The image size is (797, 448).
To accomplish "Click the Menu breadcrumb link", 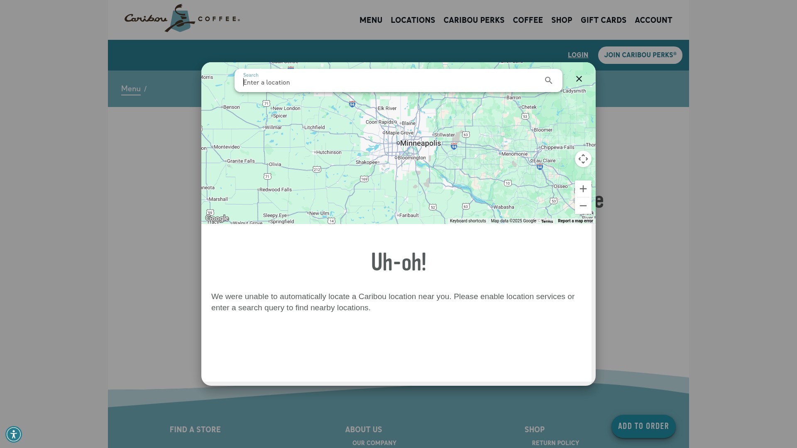I will coord(131,89).
